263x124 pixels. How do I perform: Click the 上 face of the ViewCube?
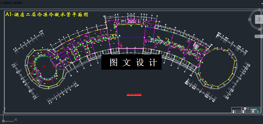(x=259, y=19)
